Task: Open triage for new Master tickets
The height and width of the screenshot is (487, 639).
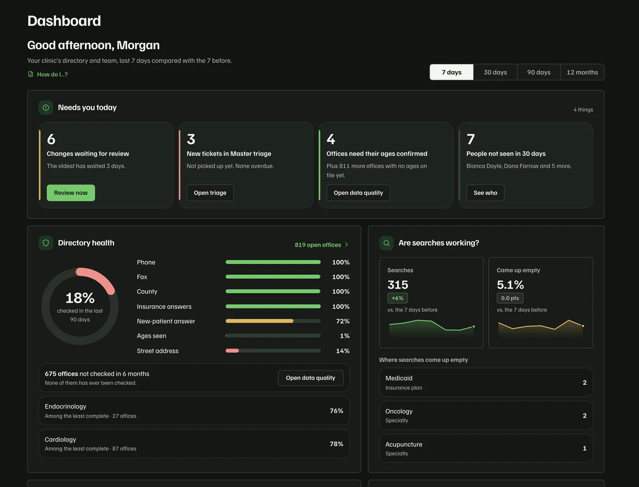Action: pyautogui.click(x=210, y=193)
